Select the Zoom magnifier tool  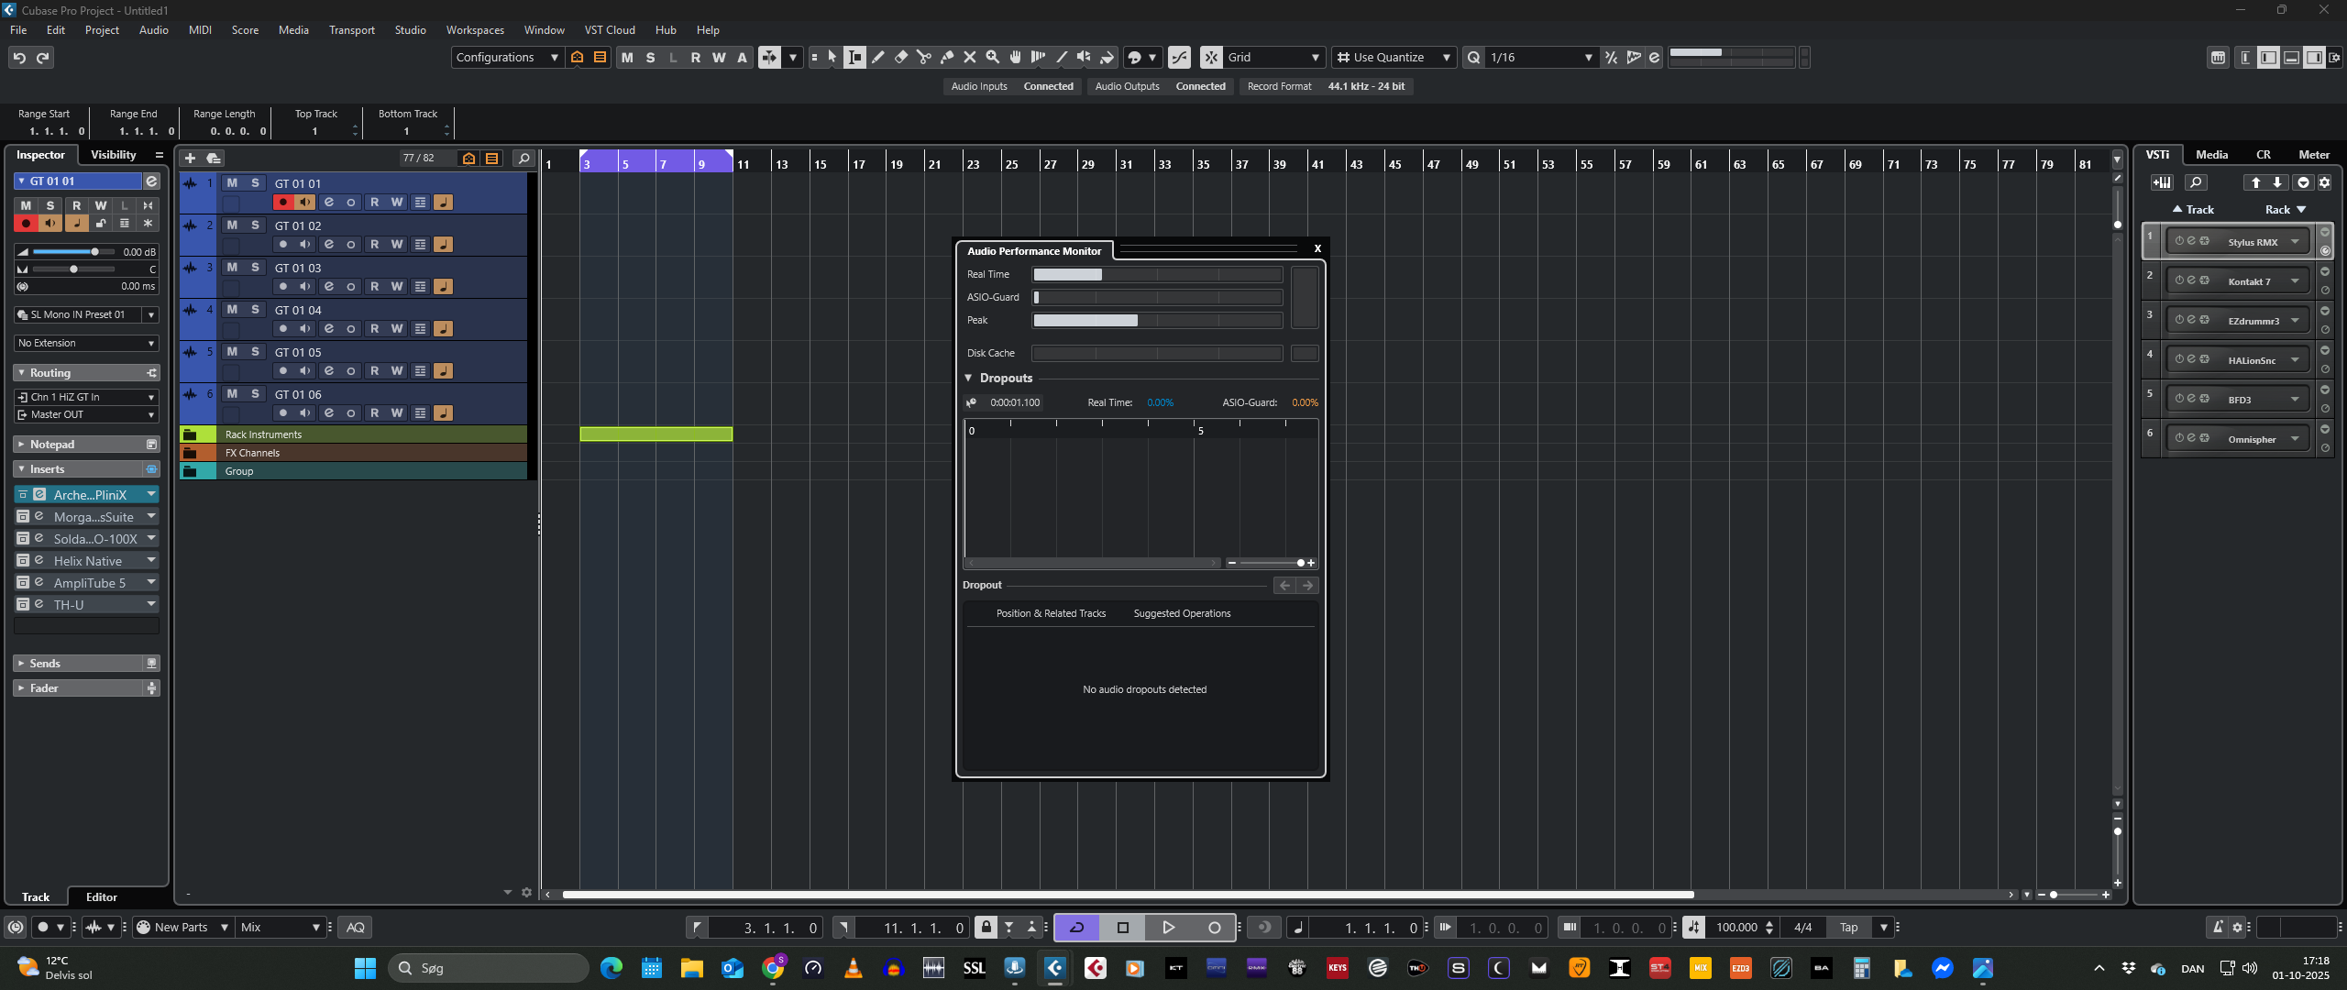(x=992, y=58)
